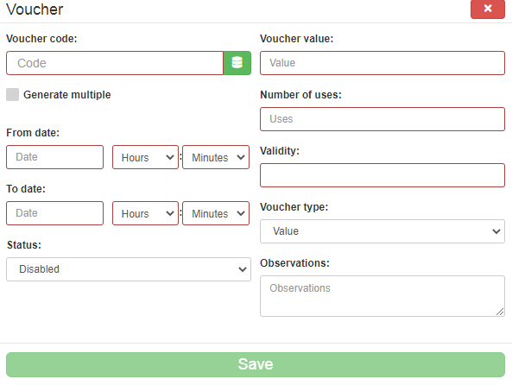Open the From date Minutes dropdown
The width and height of the screenshot is (512, 385).
[x=216, y=157]
